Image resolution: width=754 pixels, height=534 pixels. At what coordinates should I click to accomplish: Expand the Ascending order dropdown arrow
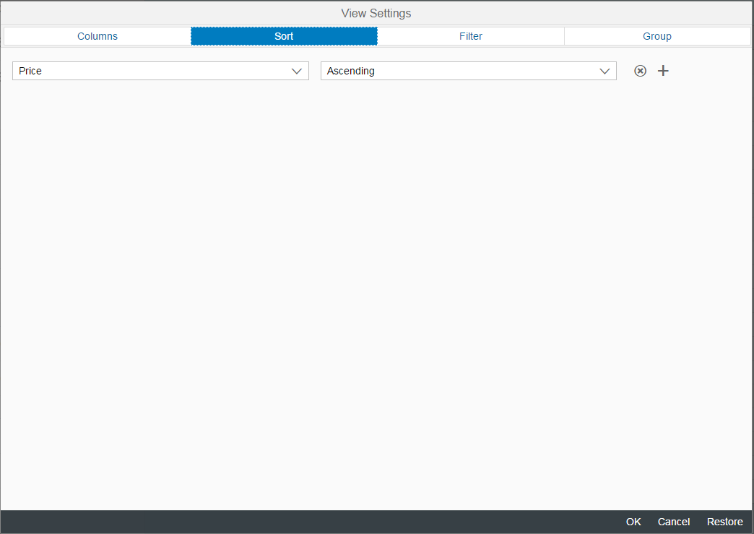[604, 71]
